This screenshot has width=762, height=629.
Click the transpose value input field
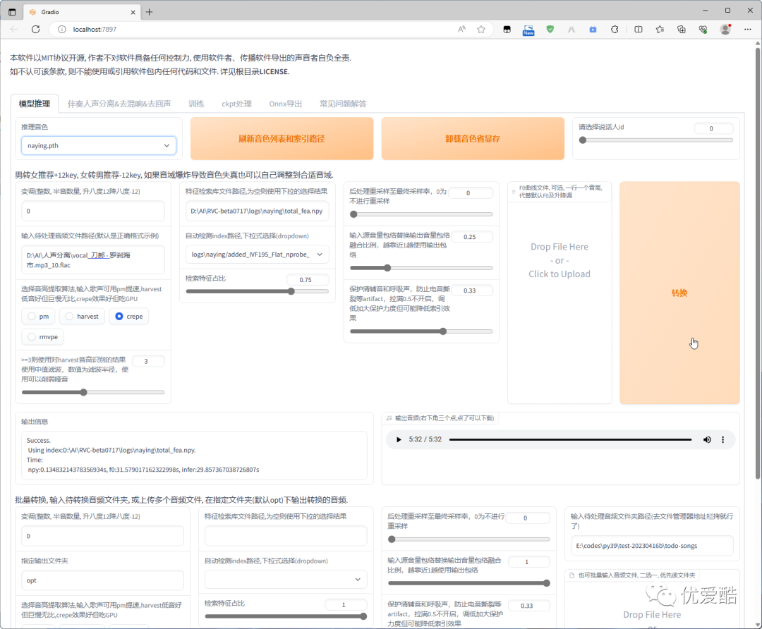point(93,211)
